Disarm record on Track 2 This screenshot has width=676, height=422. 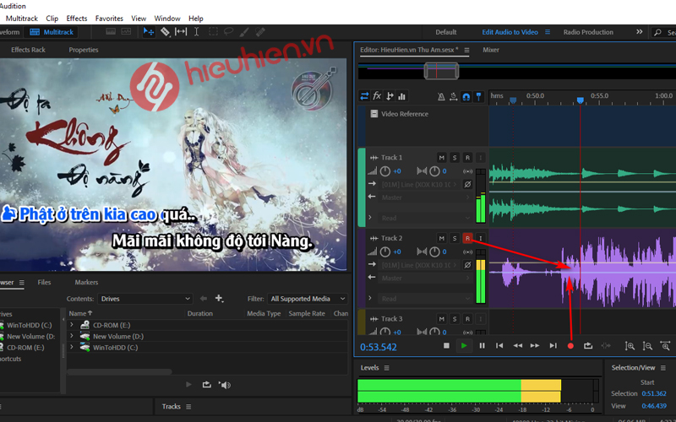point(467,238)
